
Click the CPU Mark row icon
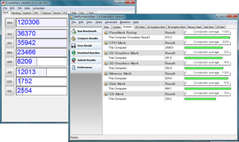pyautogui.click(x=106, y=43)
